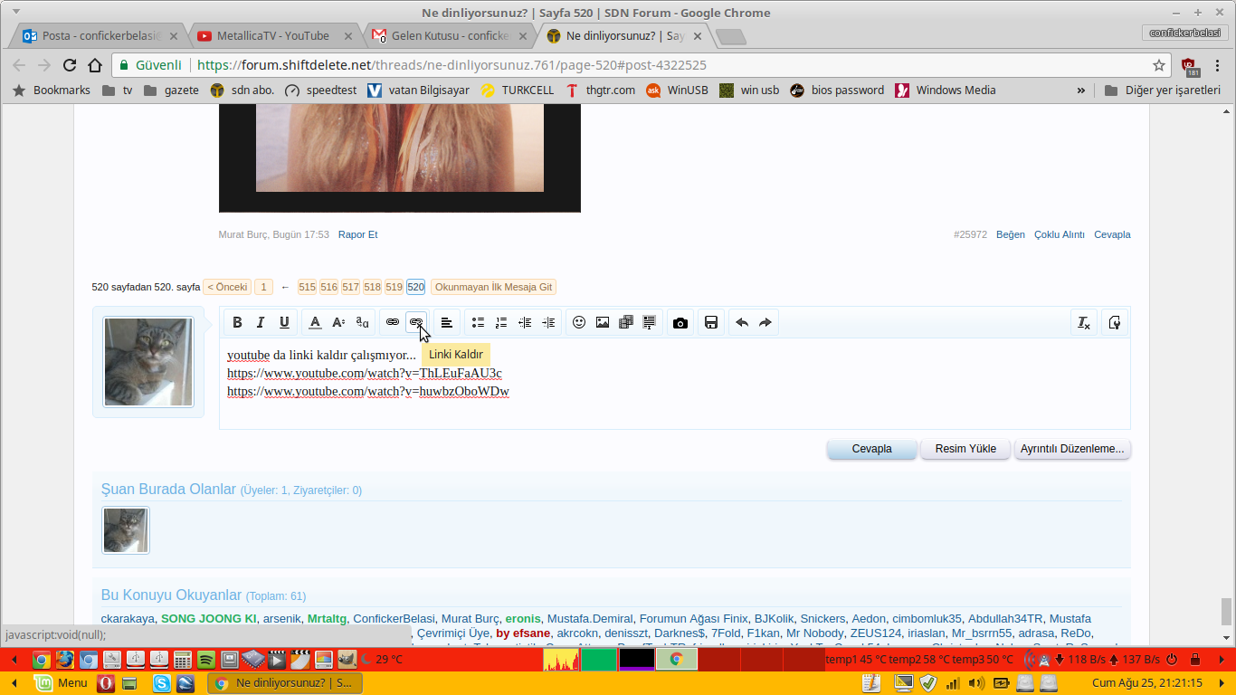Switch to the Posta Outlook tab

pos(98,36)
